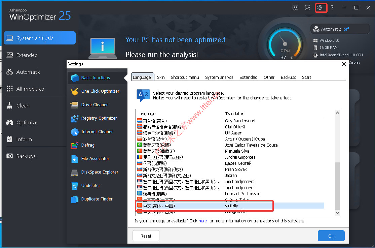Click the Translator column header
The height and width of the screenshot is (248, 375).
point(273,114)
